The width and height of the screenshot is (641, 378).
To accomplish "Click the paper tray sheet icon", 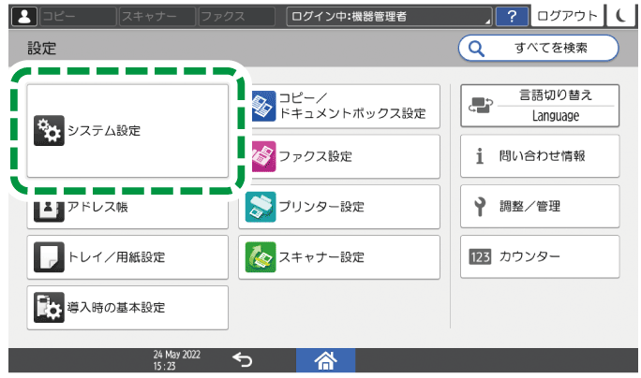I will [x=49, y=257].
